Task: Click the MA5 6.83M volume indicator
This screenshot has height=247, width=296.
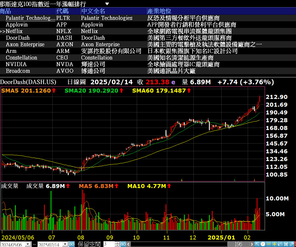Action: [x=96, y=186]
